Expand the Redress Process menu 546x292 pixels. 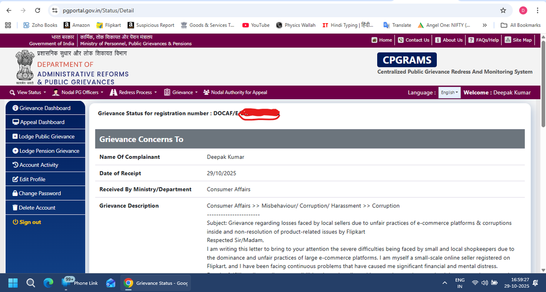click(x=133, y=92)
